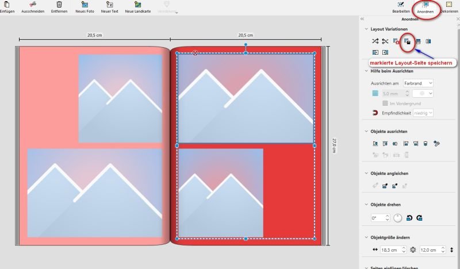
Task: Collapse the Objekte angleichen section
Action: coord(366,174)
